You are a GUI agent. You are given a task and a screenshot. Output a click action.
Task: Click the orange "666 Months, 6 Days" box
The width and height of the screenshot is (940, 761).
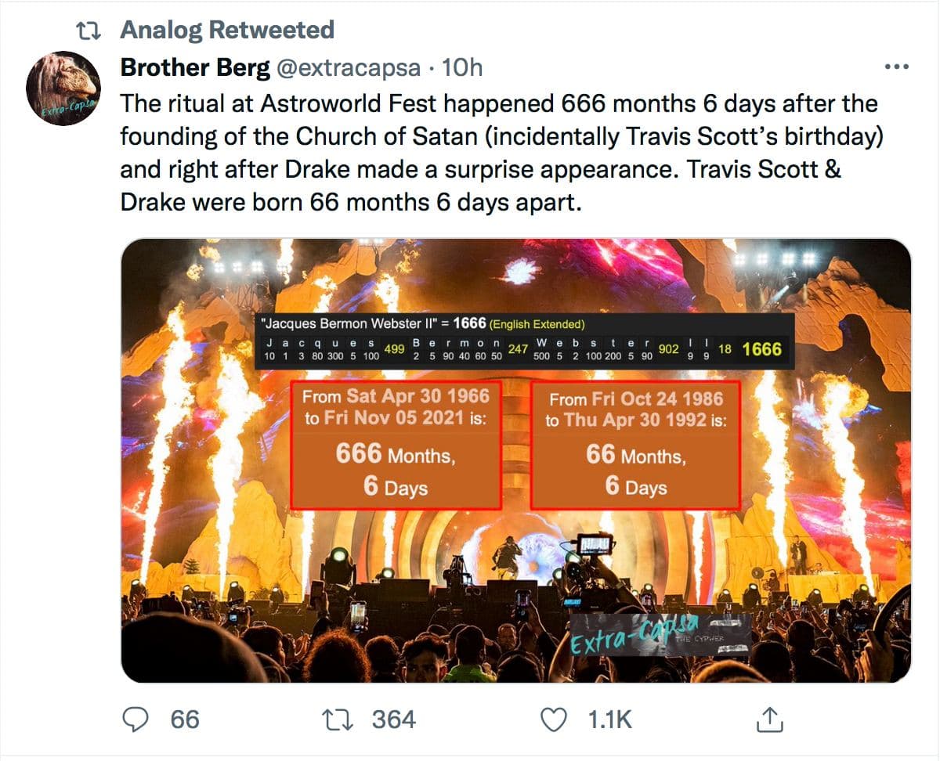click(x=396, y=445)
